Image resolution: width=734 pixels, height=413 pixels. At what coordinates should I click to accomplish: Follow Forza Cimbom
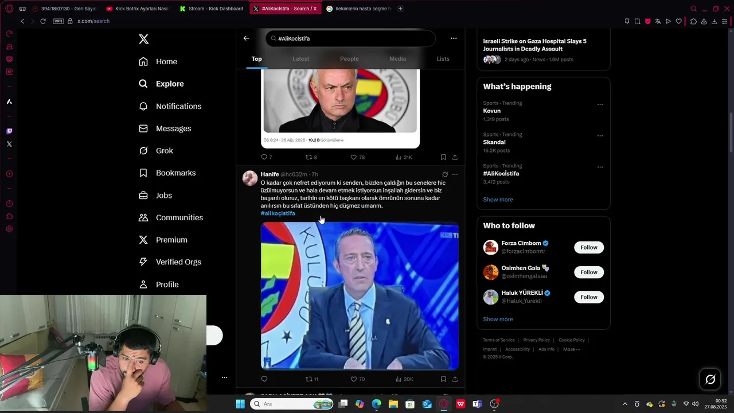[589, 247]
